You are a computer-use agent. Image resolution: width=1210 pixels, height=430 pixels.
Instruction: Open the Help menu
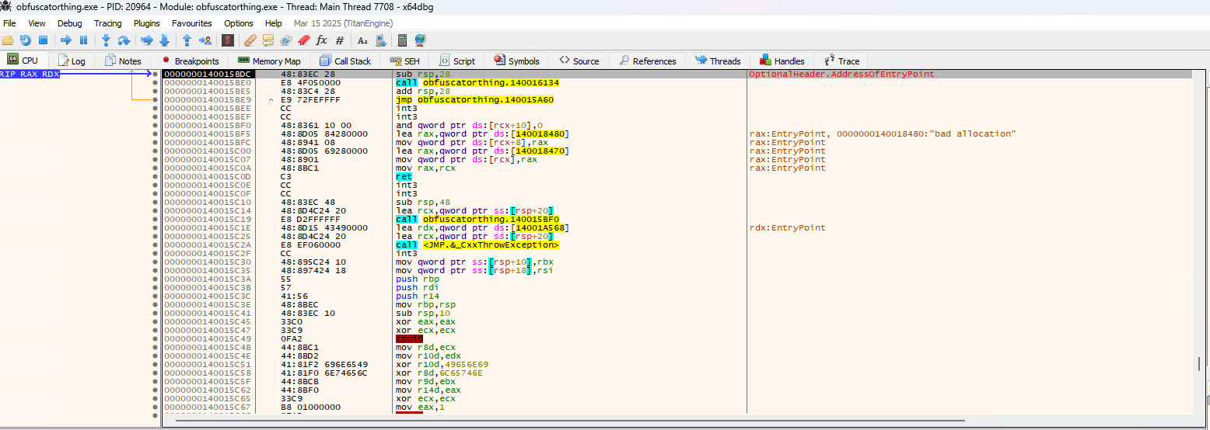[x=273, y=23]
